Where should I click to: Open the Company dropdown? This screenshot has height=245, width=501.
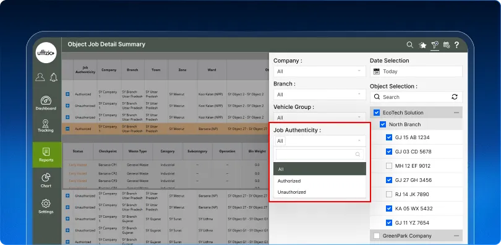[x=320, y=72]
